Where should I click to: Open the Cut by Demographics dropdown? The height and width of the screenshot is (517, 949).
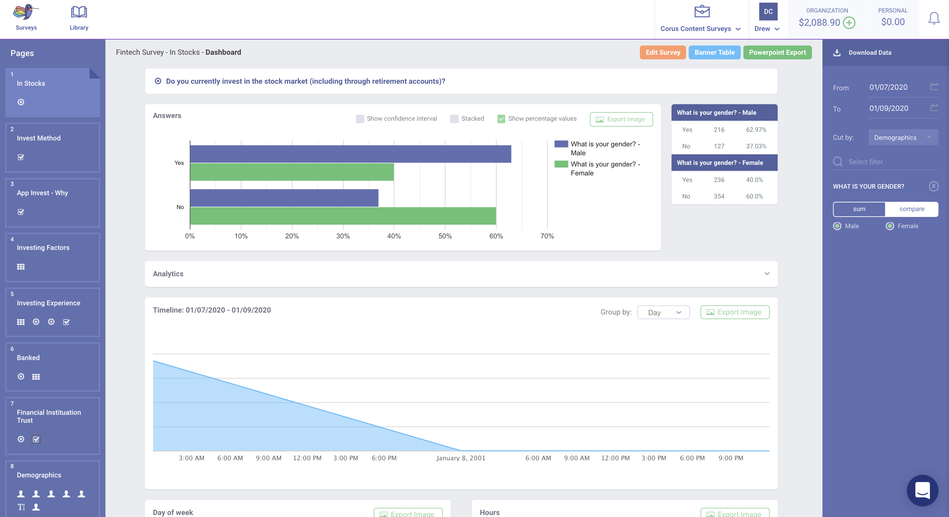point(903,137)
